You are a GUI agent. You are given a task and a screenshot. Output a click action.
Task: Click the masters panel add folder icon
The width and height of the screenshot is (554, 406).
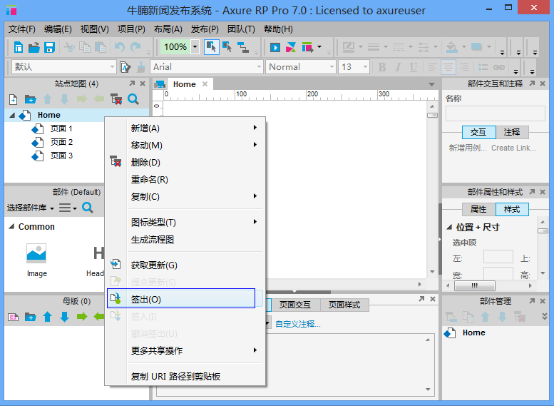pos(30,317)
